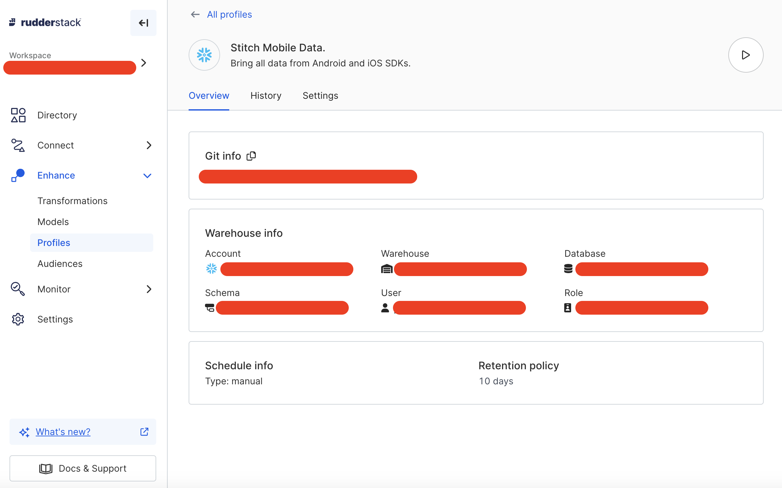The width and height of the screenshot is (782, 488).
Task: Run the profile with the play button
Action: pos(746,55)
